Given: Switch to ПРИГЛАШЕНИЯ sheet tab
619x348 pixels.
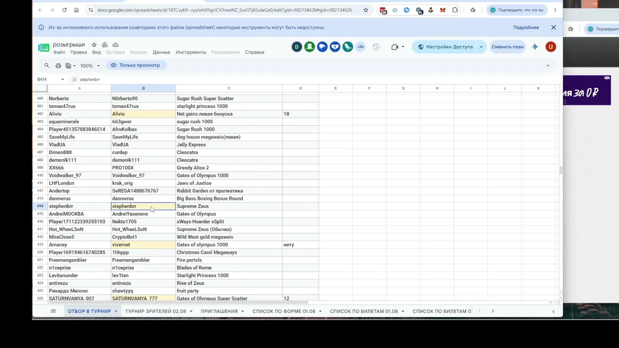Looking at the screenshot, I should pyautogui.click(x=219, y=311).
